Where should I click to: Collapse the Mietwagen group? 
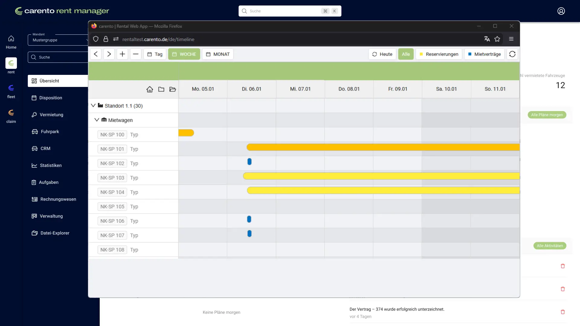[97, 120]
